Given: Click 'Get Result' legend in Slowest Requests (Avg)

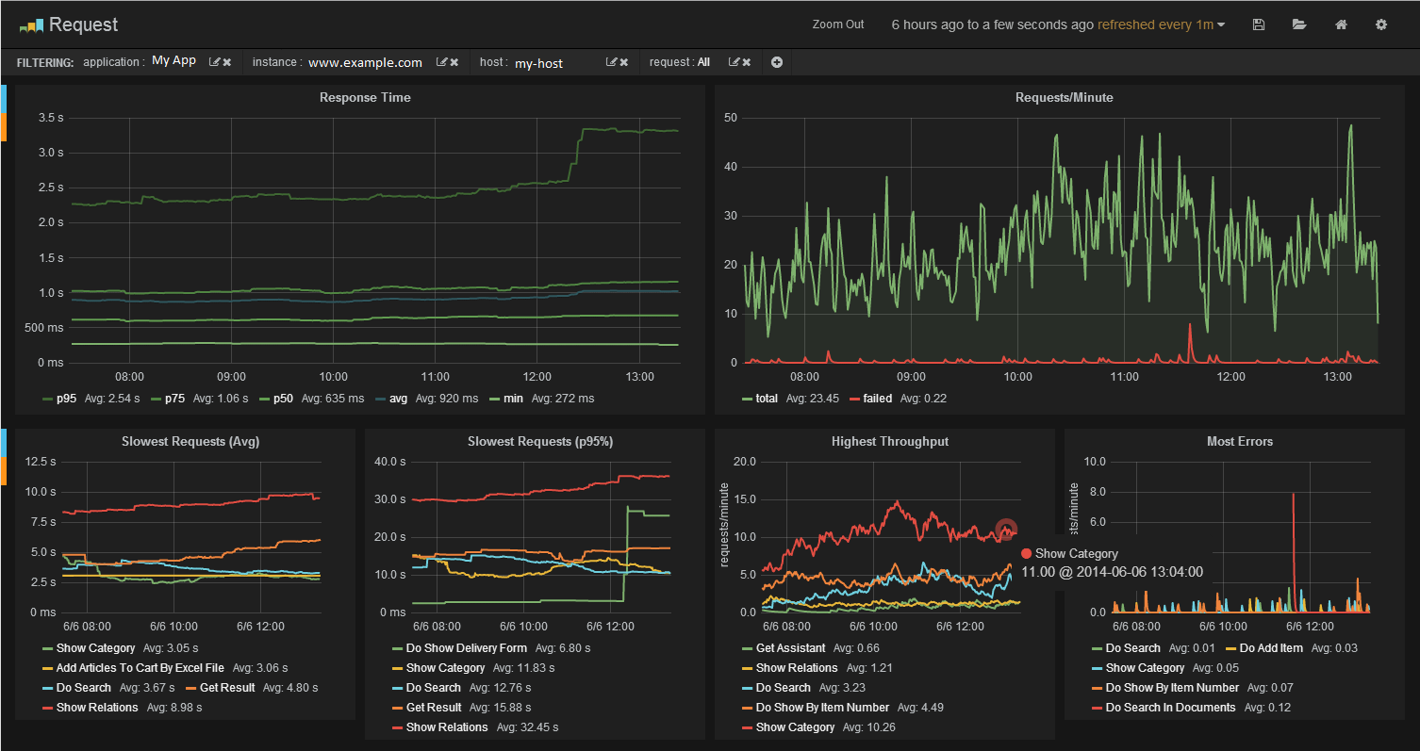Looking at the screenshot, I should pyautogui.click(x=227, y=688).
